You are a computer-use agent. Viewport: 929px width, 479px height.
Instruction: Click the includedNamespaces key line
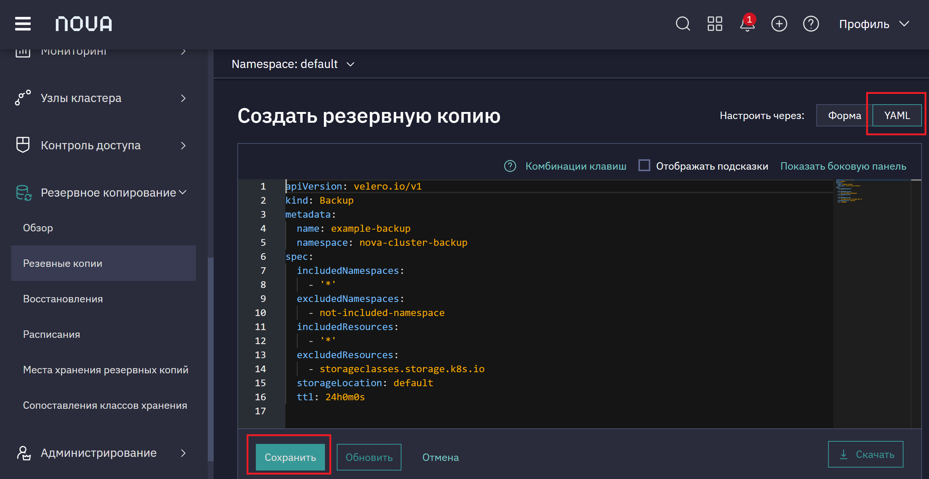coord(350,271)
